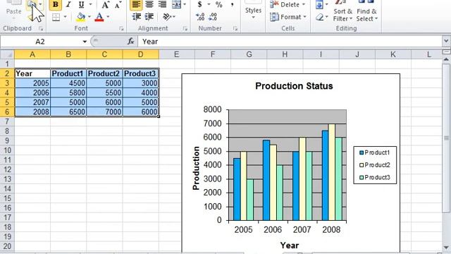Image resolution: width=451 pixels, height=254 pixels.
Task: Open Underline style dropdown arrow
Action: [90, 5]
